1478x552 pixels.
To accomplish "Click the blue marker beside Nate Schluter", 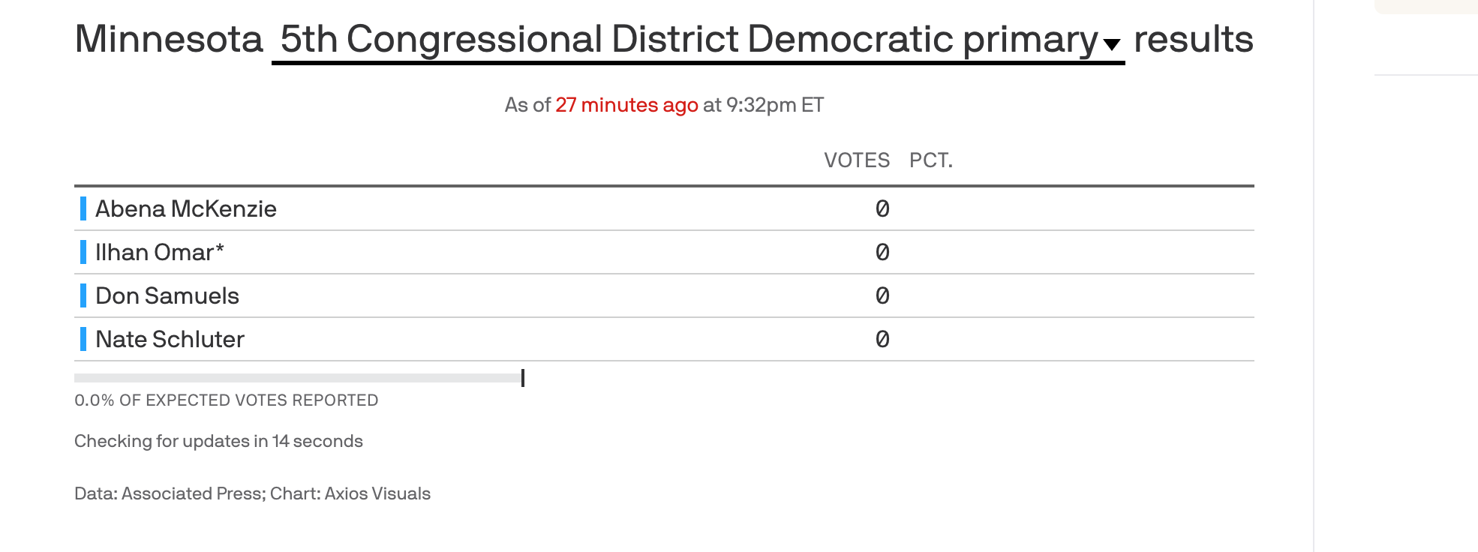I will click(x=83, y=339).
